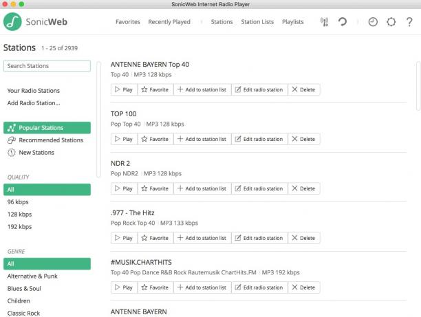The image size is (421, 317).
Task: Open the radio antenna icon in header
Action: (x=324, y=22)
